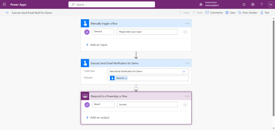This screenshot has width=275, height=130.
Task: Open the Child Flow dropdown
Action: point(148,71)
